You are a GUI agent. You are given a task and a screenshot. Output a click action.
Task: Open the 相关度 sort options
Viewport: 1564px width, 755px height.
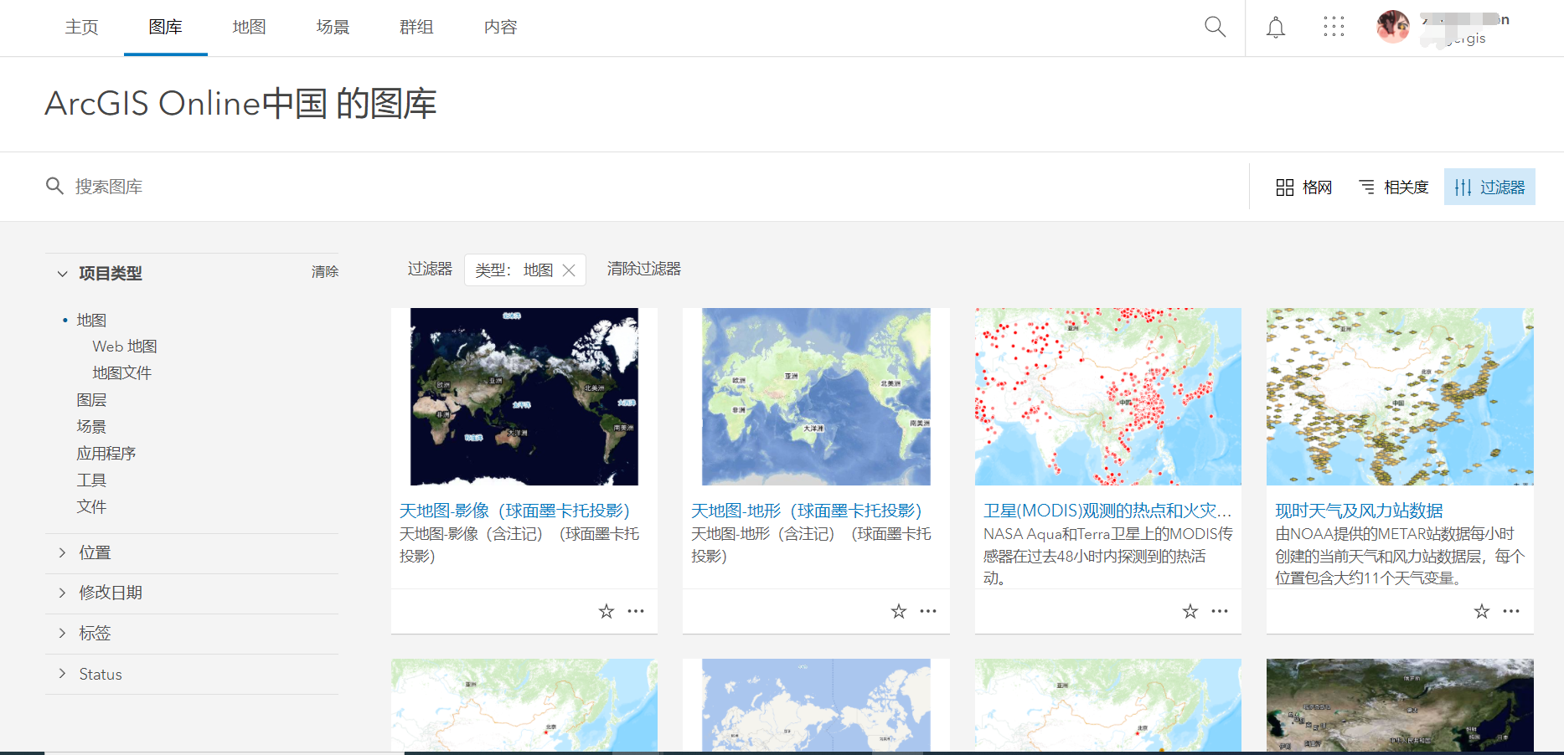pyautogui.click(x=1393, y=187)
